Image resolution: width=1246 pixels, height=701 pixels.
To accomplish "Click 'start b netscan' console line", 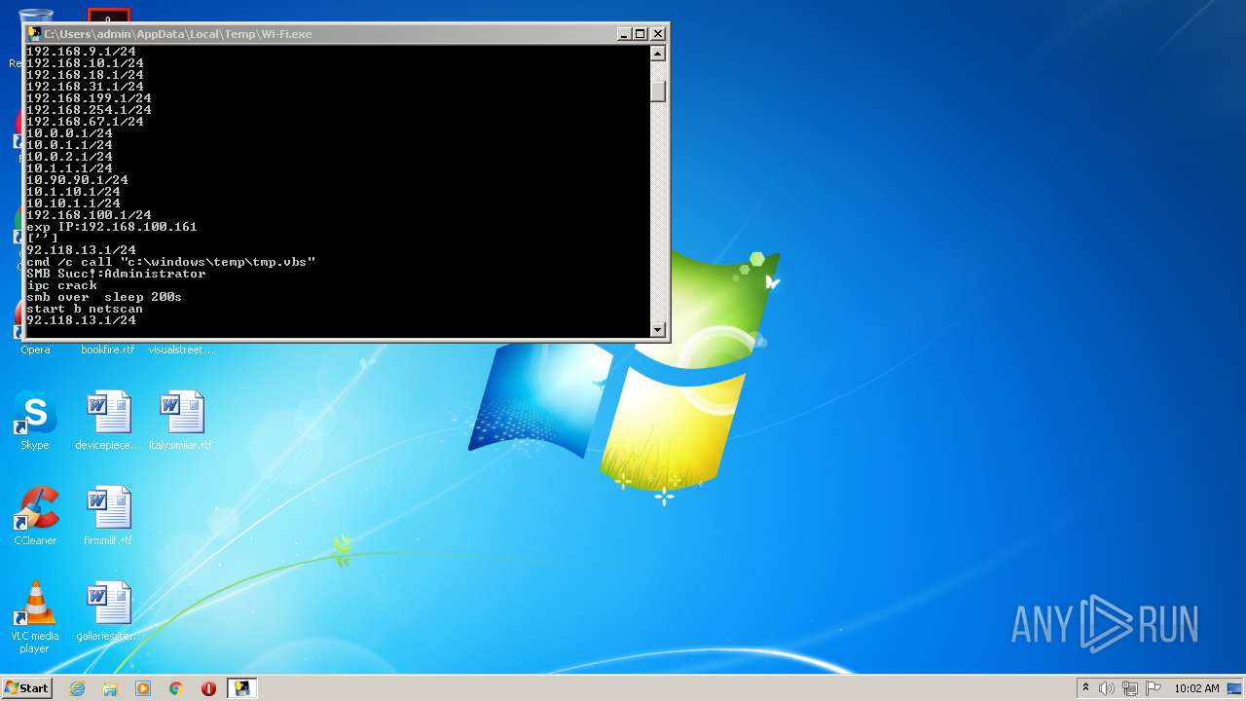I will coord(85,309).
